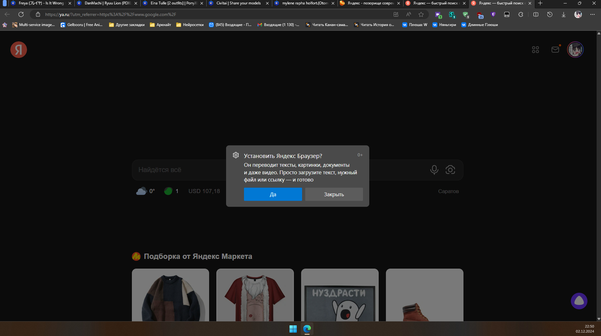The height and width of the screenshot is (336, 601).
Task: Open the teal S-braces extension icon
Action: pyautogui.click(x=452, y=15)
